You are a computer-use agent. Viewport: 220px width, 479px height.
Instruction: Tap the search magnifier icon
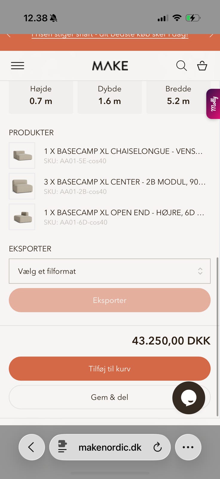pyautogui.click(x=181, y=66)
